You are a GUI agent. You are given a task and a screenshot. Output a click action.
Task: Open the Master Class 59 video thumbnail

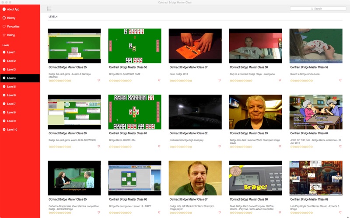pos(316,46)
